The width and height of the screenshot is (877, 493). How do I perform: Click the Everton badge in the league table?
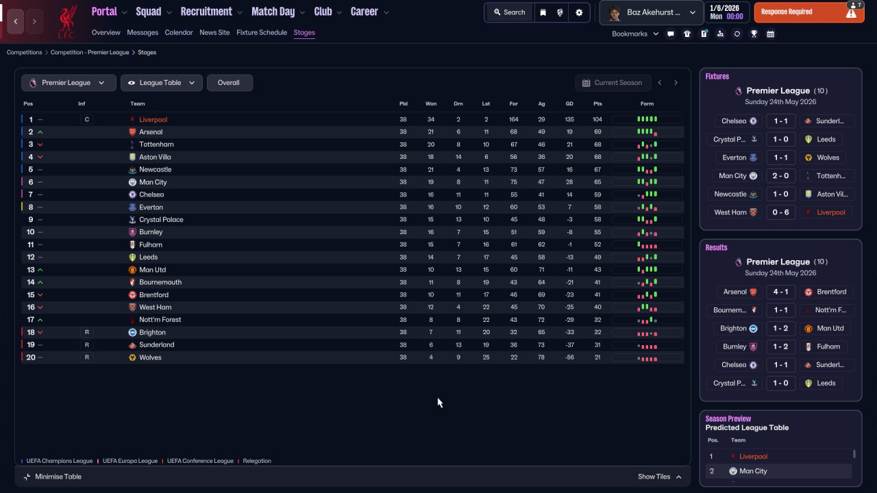click(132, 207)
